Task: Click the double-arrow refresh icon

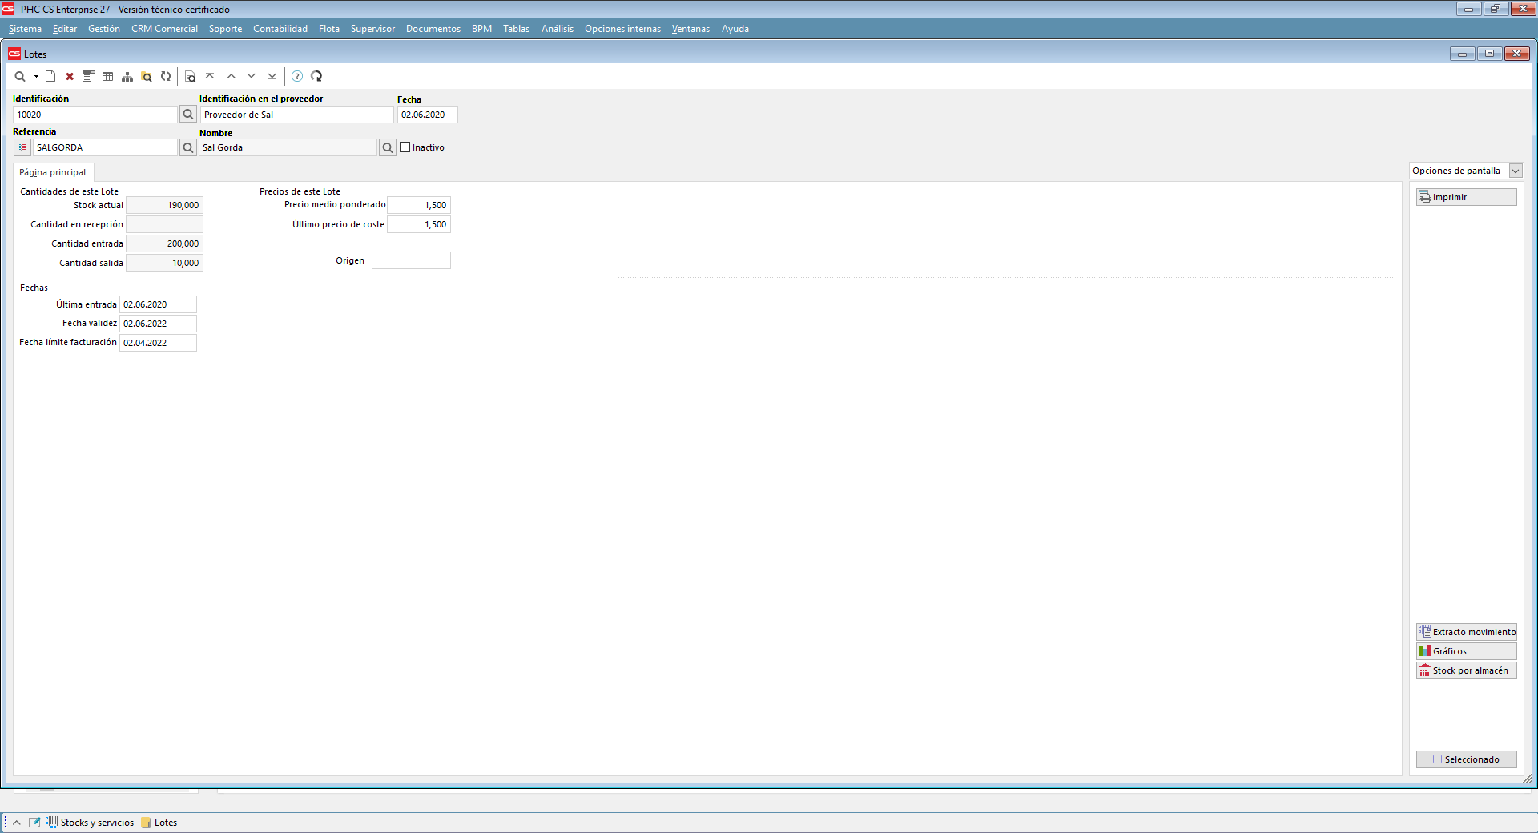Action: pos(166,76)
